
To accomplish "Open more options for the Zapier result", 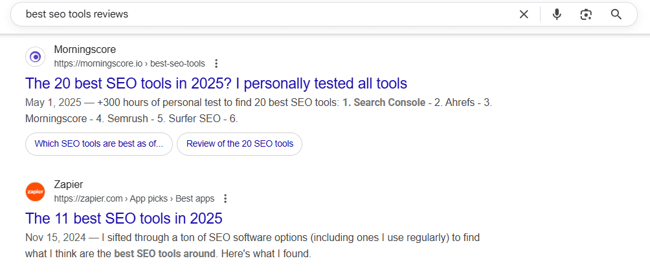I will pos(225,198).
